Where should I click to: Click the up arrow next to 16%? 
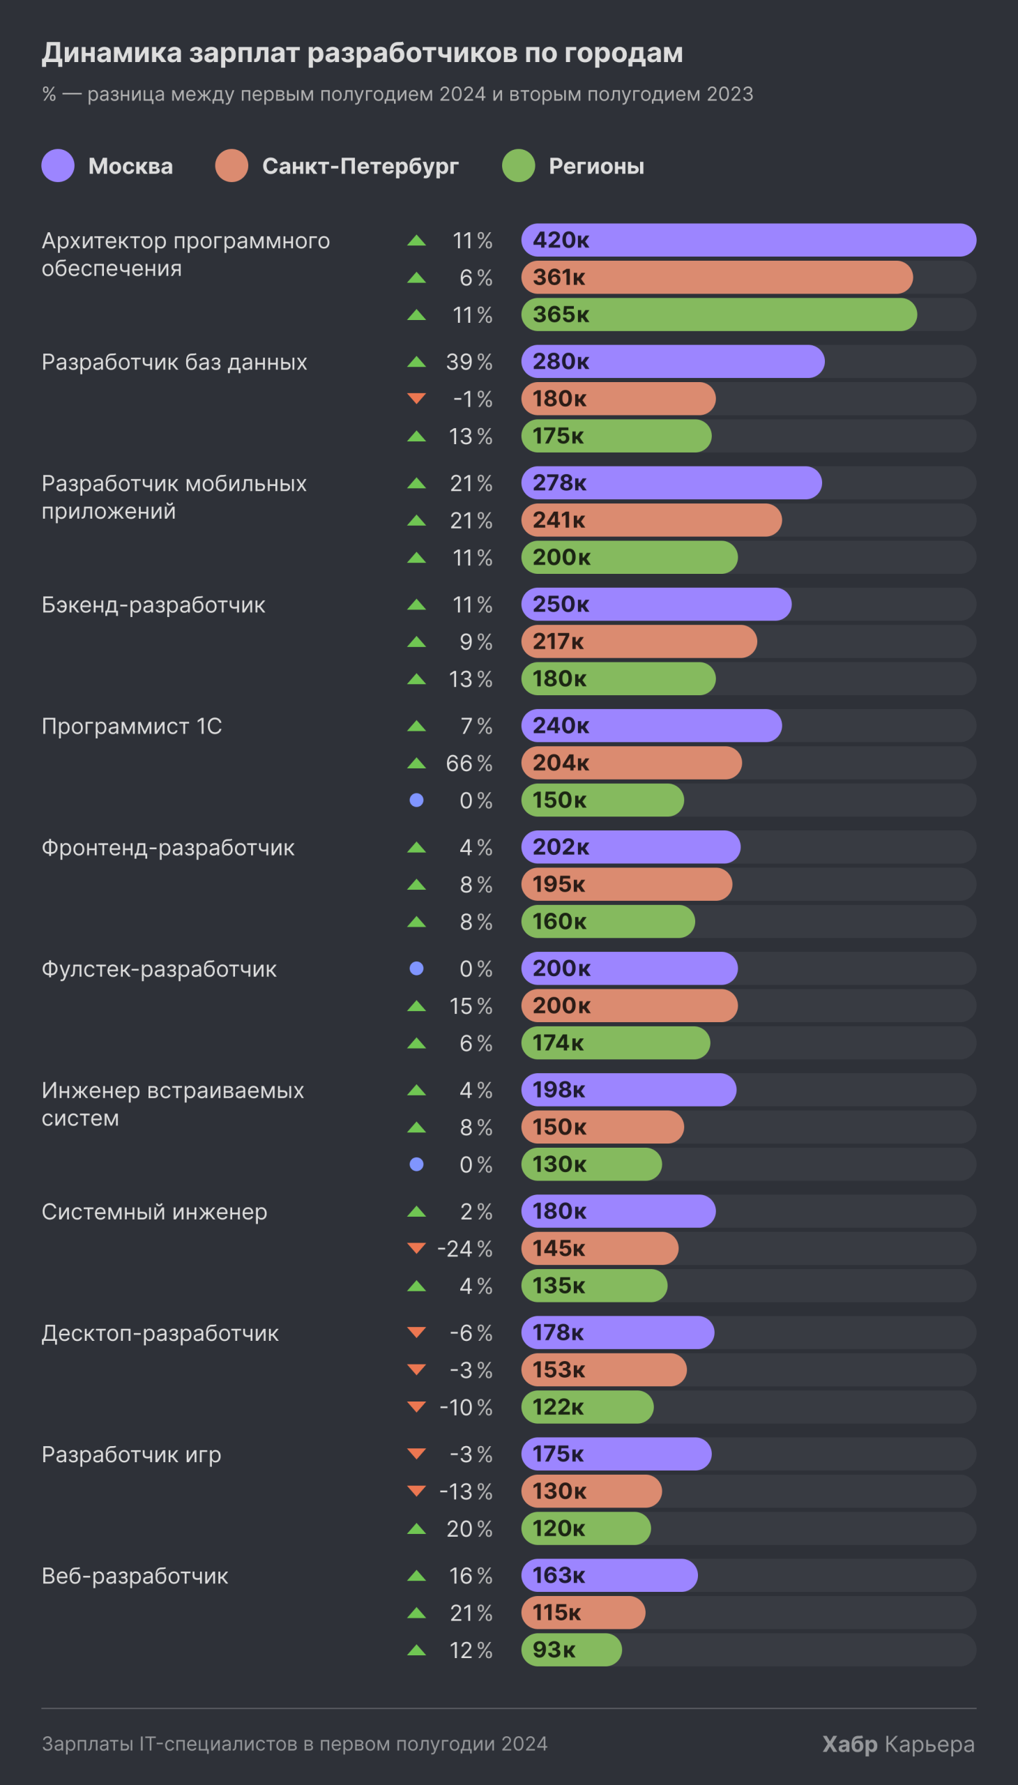coord(417,1575)
